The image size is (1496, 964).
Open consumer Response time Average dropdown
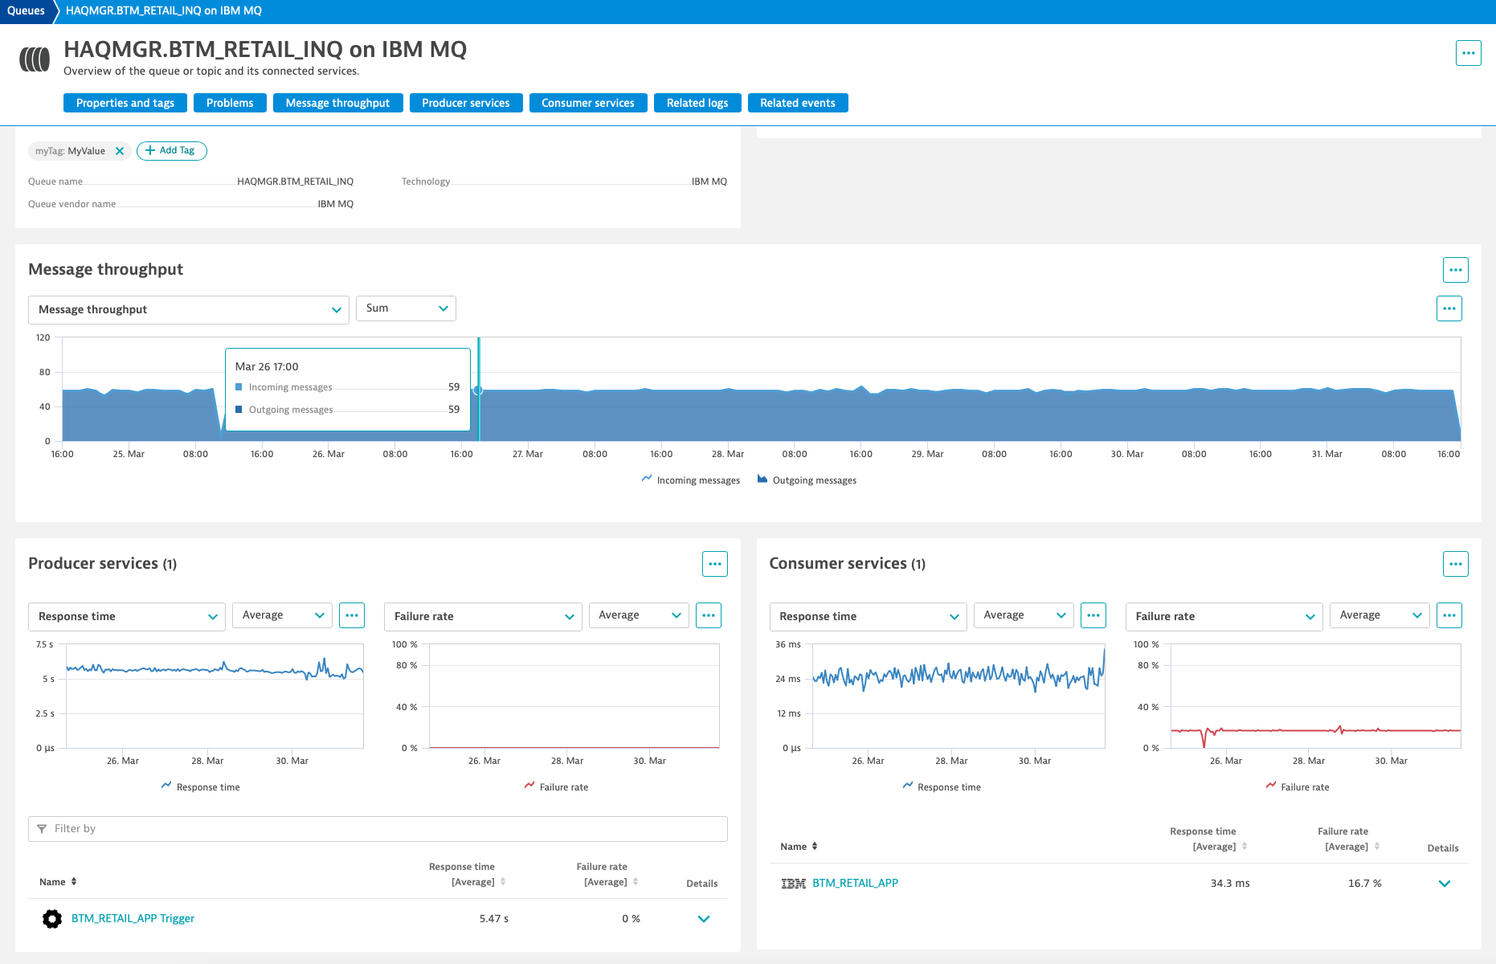coord(1024,615)
